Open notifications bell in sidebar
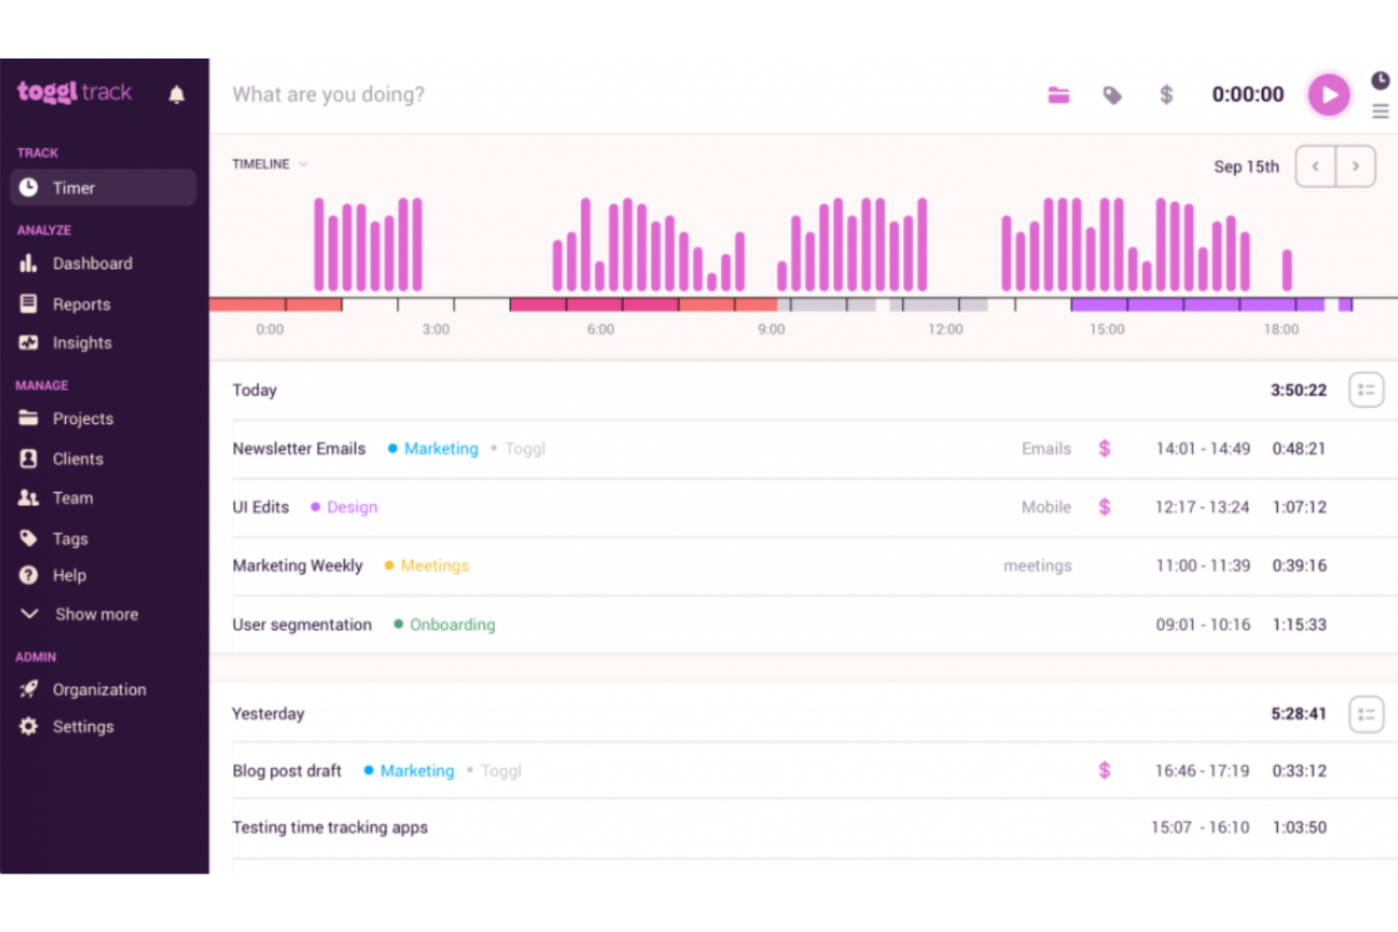 coord(177,94)
